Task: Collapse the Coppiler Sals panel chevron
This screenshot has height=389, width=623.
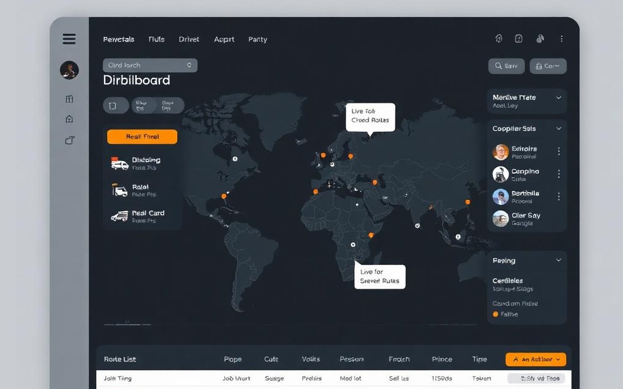Action: pyautogui.click(x=559, y=129)
